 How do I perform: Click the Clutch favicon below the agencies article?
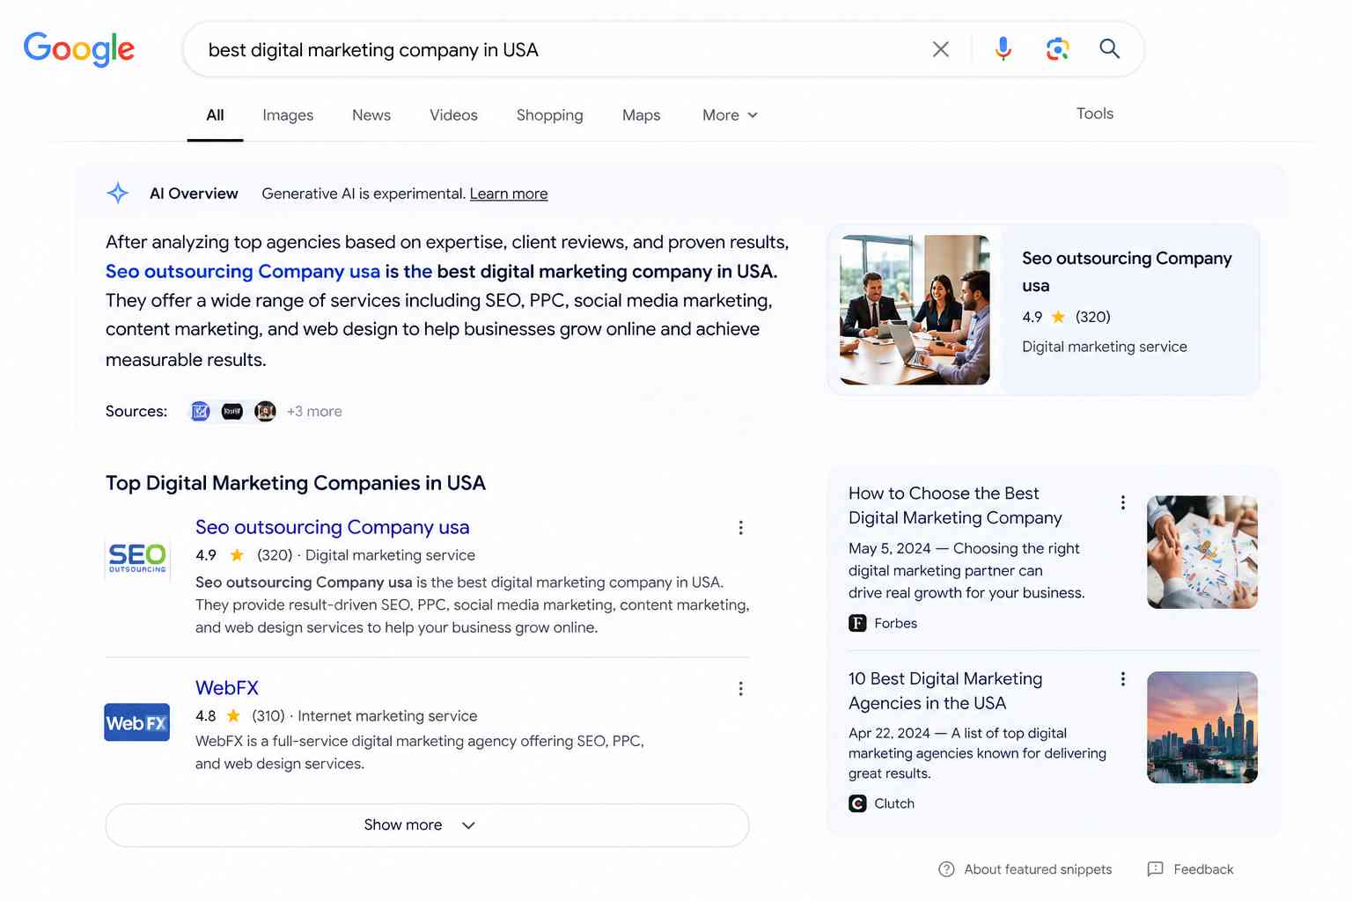pos(856,803)
